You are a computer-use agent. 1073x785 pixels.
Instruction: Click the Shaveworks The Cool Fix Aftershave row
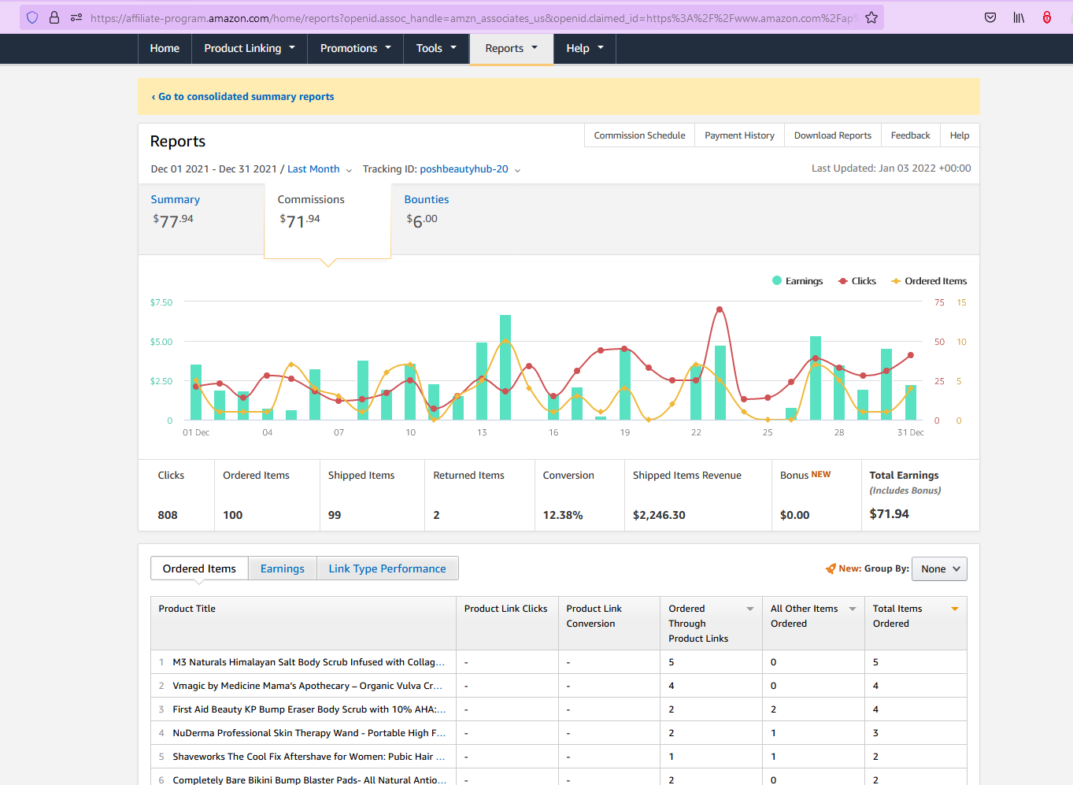(x=559, y=757)
